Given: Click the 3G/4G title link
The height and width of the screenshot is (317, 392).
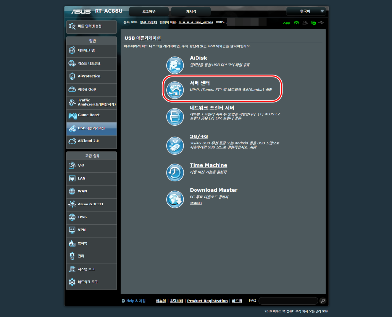Looking at the screenshot, I should tap(199, 136).
